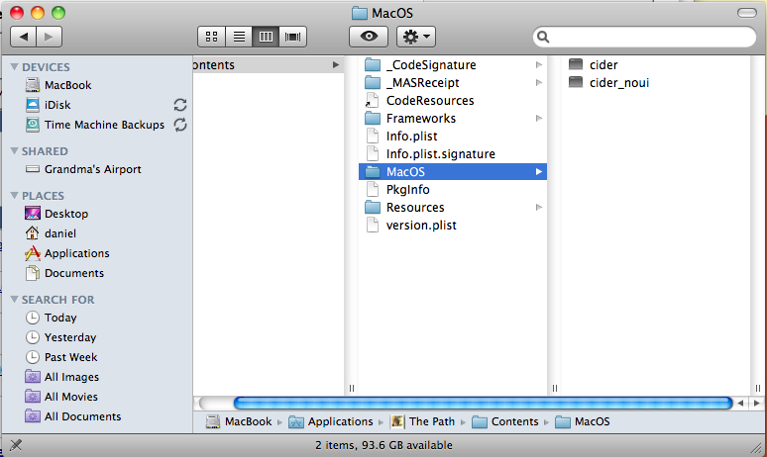Expand Frameworks with its arrow
Image resolution: width=767 pixels, height=457 pixels.
point(538,119)
